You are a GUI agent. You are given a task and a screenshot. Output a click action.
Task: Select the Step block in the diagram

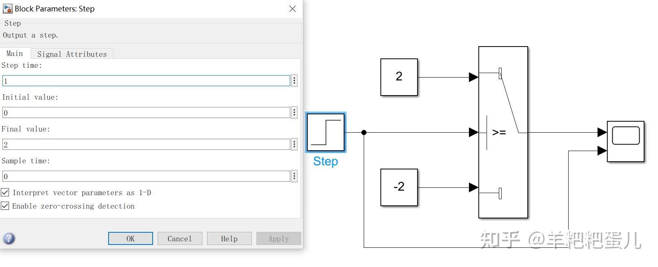pos(325,132)
